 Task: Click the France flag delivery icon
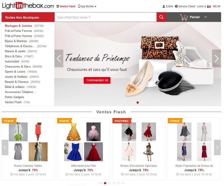pyautogui.click(x=209, y=7)
